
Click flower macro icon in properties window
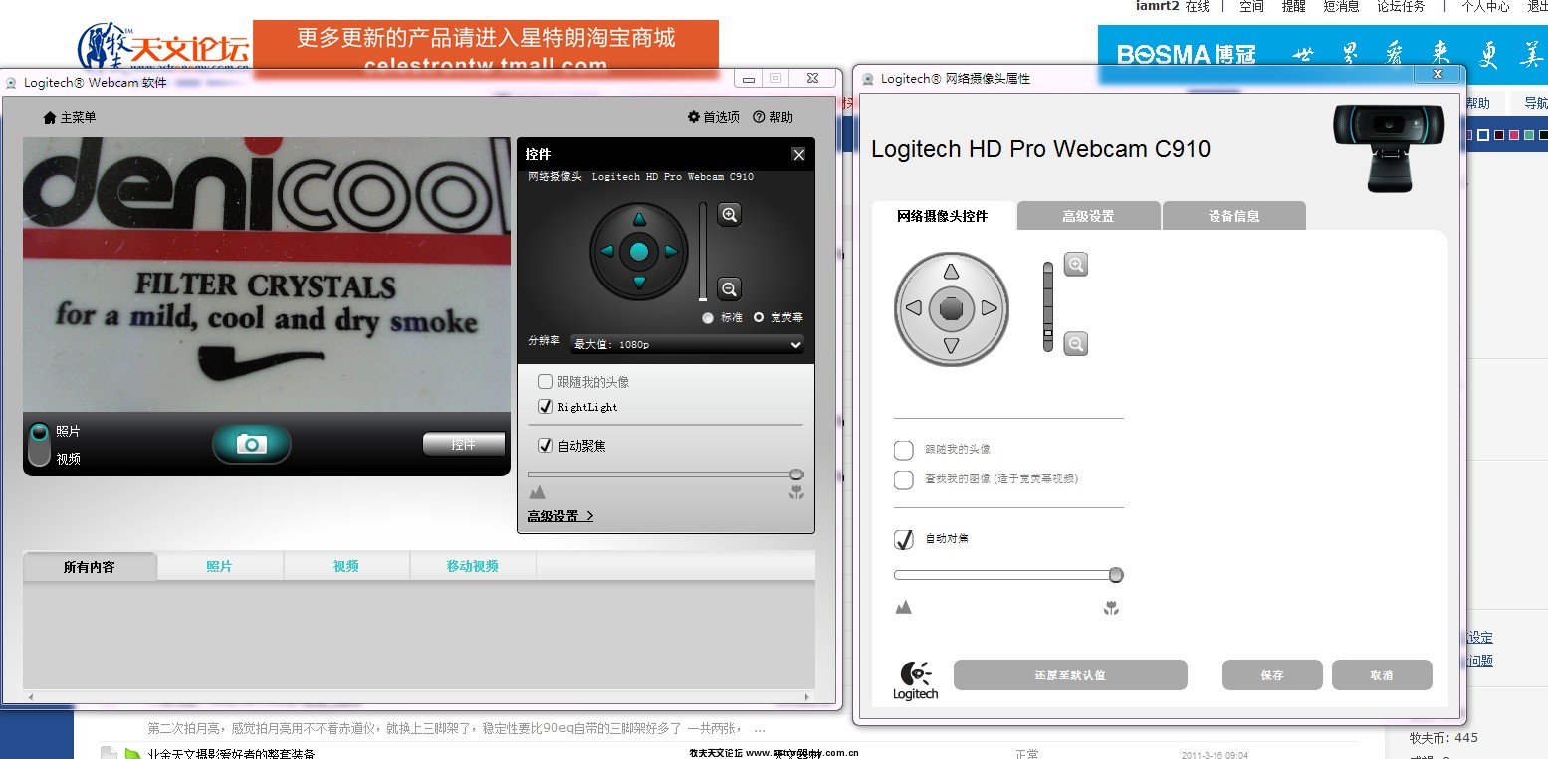click(1112, 607)
